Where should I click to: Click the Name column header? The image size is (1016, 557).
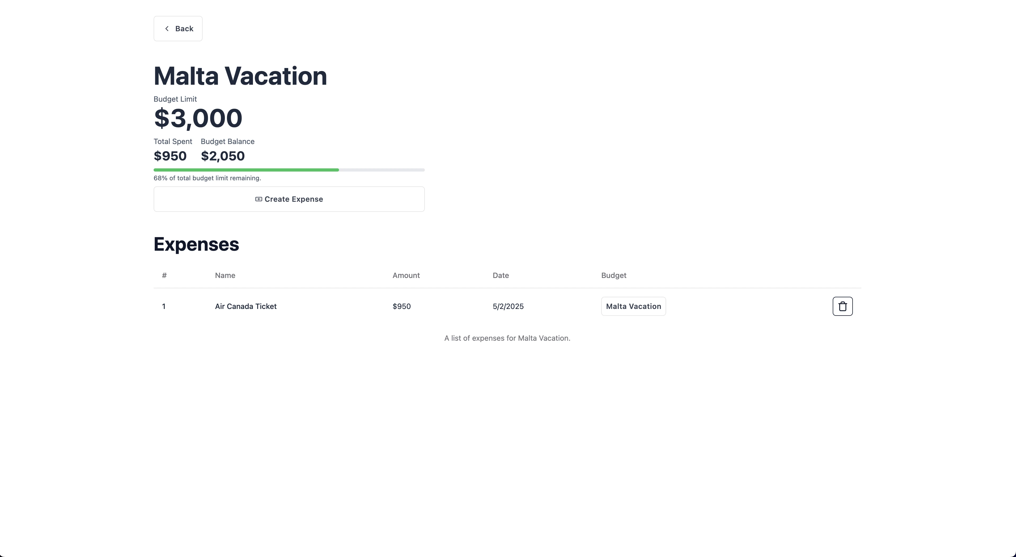pos(225,275)
